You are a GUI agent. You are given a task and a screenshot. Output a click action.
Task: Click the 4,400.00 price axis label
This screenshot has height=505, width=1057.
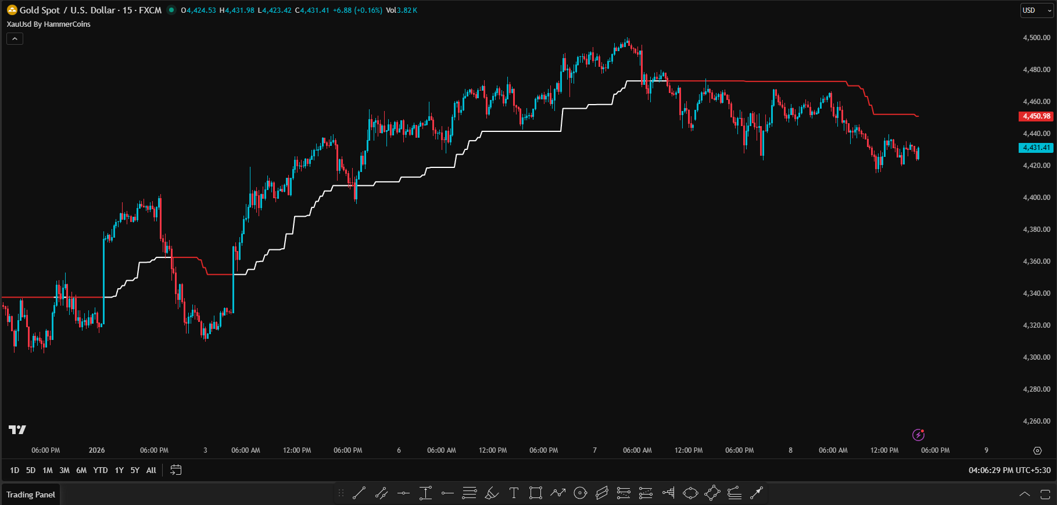click(x=1037, y=198)
